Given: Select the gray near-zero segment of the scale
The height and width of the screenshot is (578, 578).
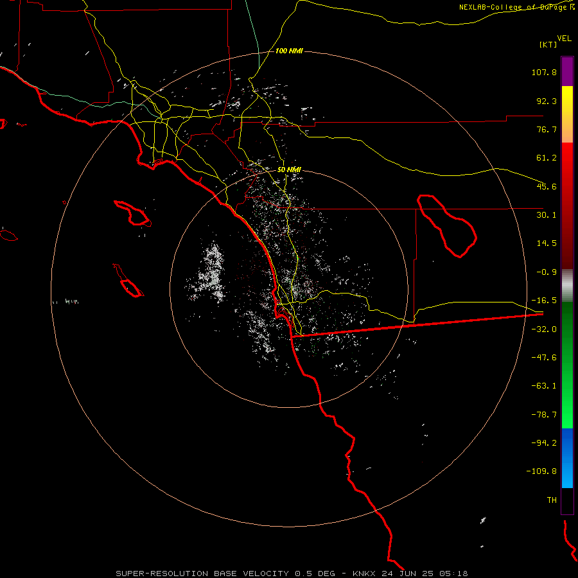Looking at the screenshot, I should coord(567,285).
